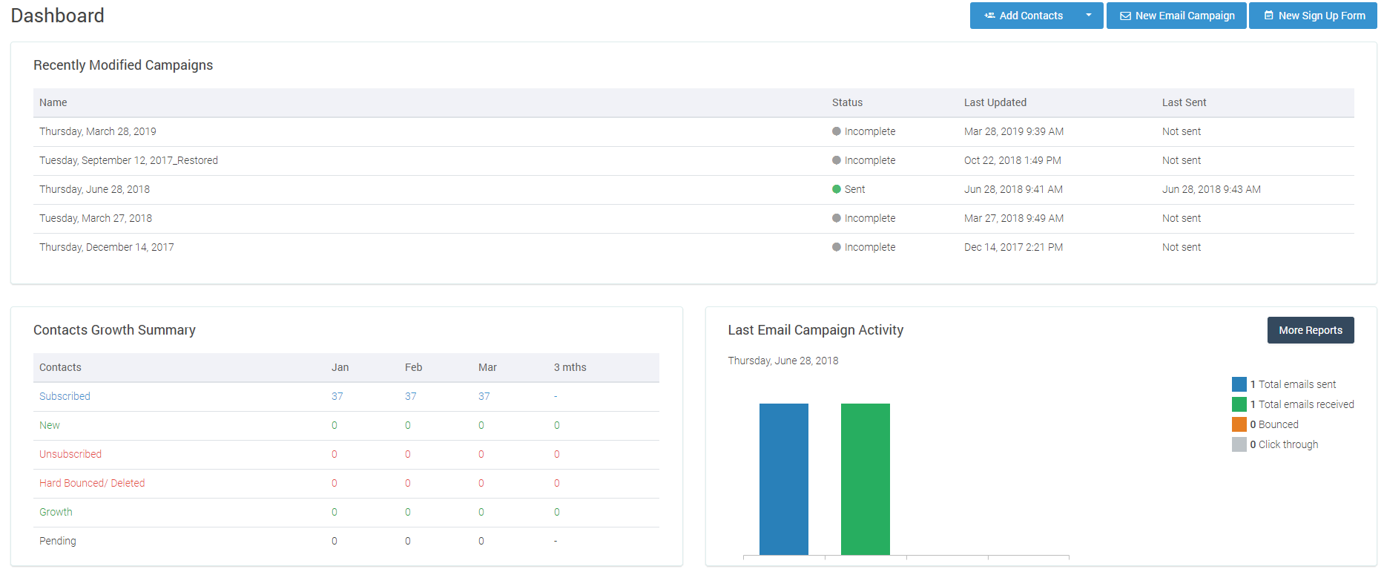Expand the Add Contacts dropdown arrow
Viewport: 1384px width, 572px height.
(x=1089, y=16)
